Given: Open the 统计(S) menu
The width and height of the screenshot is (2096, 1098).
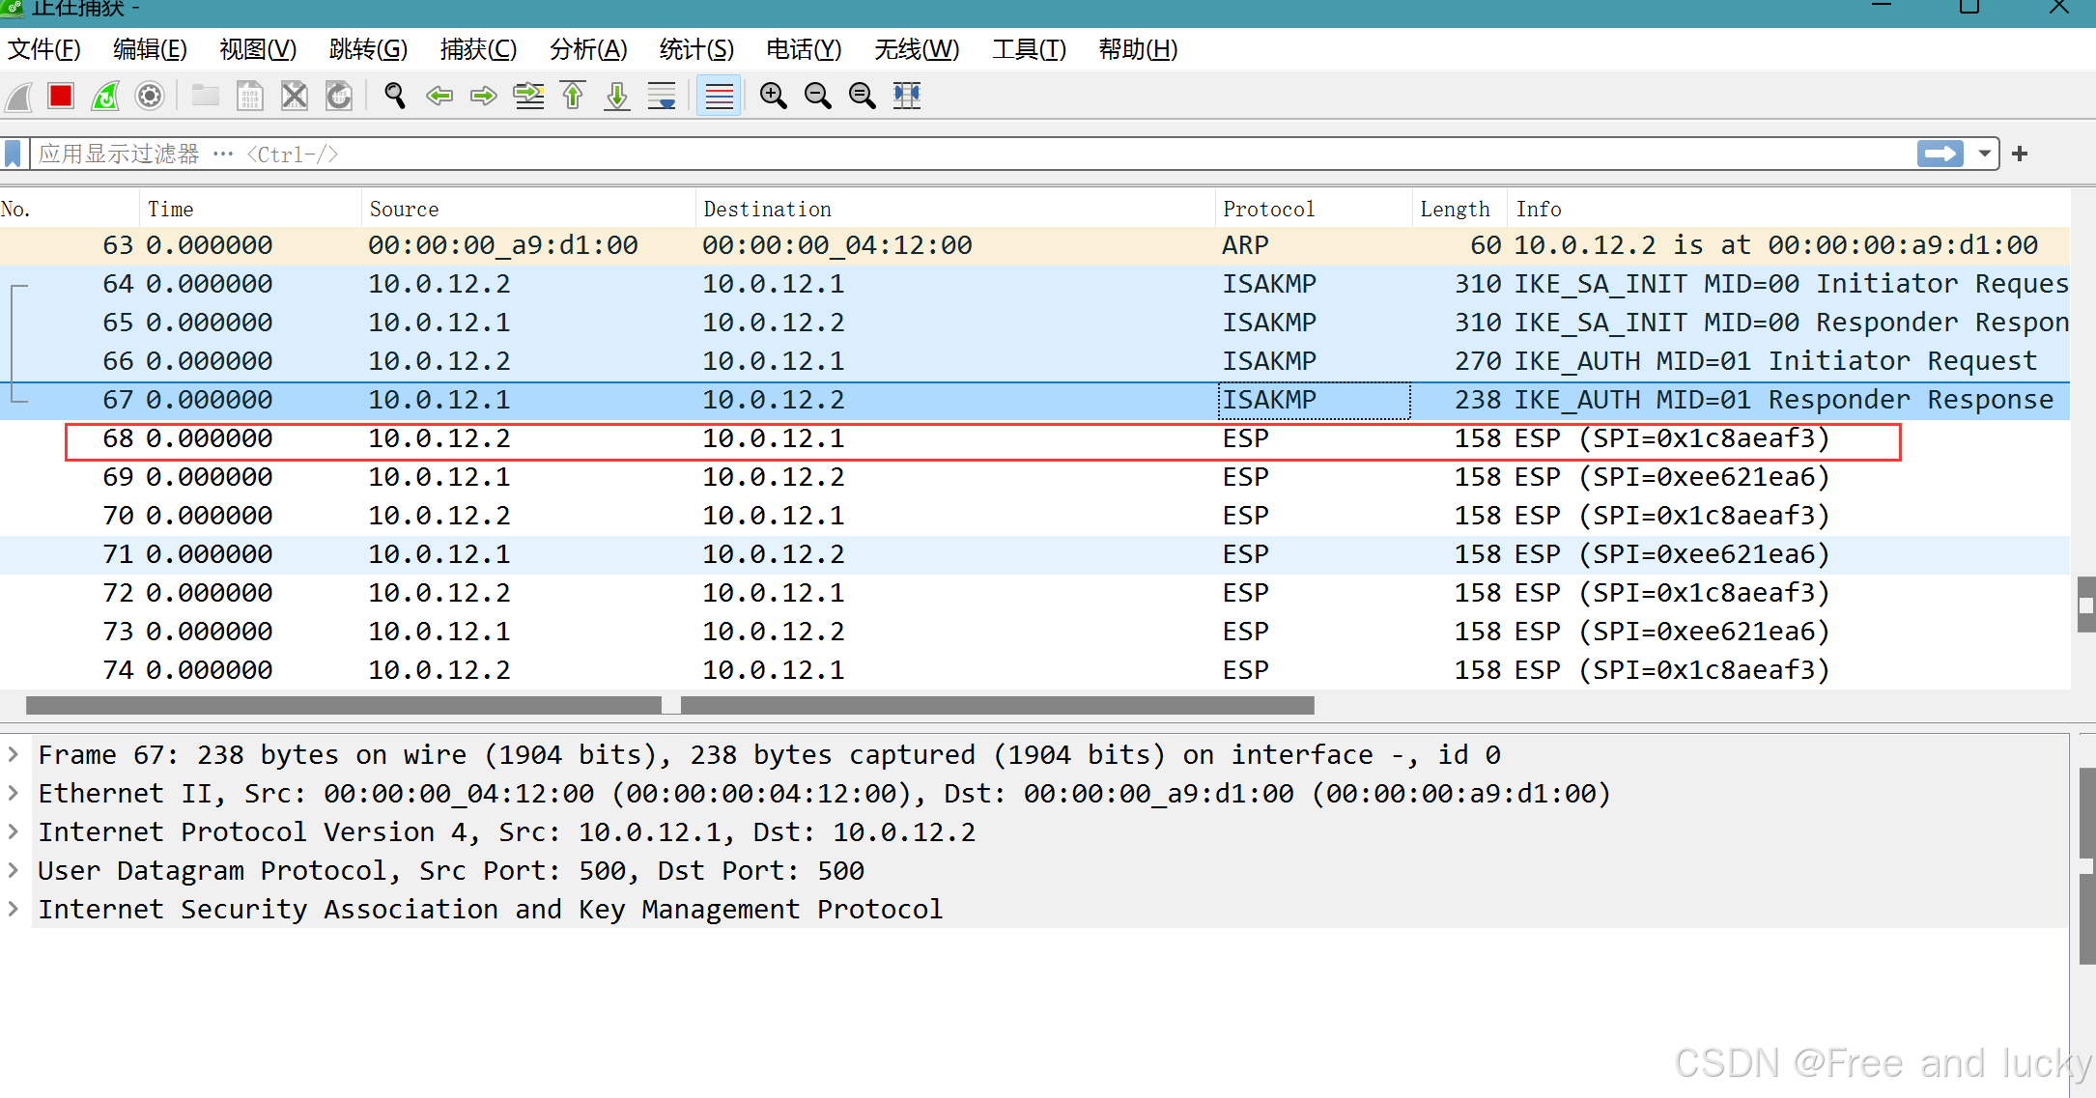Looking at the screenshot, I should 696,49.
